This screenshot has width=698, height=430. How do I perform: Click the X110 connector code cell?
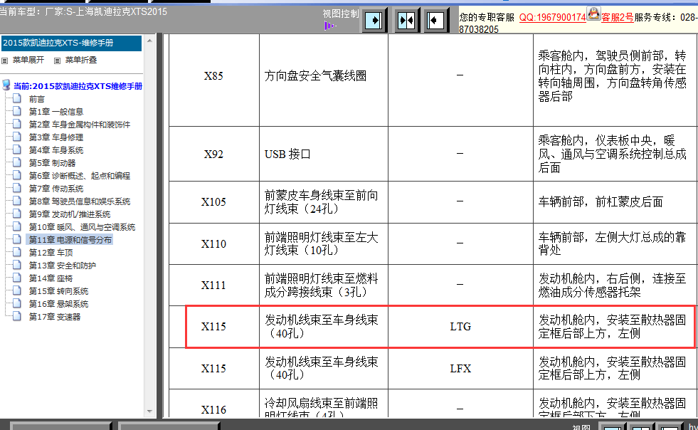(x=213, y=243)
